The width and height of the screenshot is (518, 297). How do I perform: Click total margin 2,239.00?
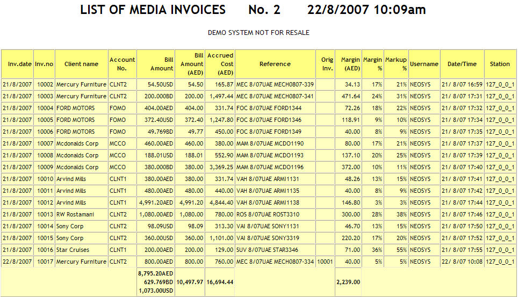coord(348,282)
